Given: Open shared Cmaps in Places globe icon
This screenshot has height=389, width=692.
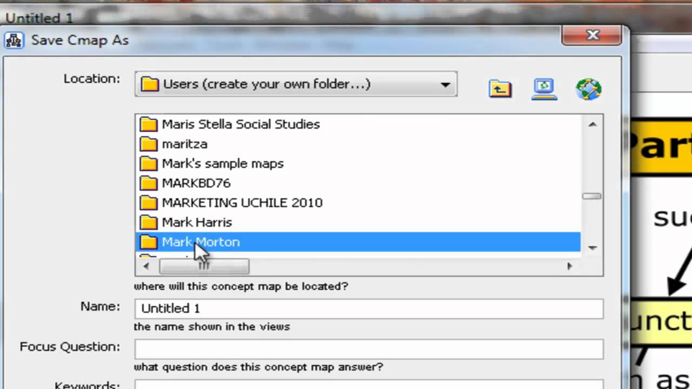Looking at the screenshot, I should [589, 89].
